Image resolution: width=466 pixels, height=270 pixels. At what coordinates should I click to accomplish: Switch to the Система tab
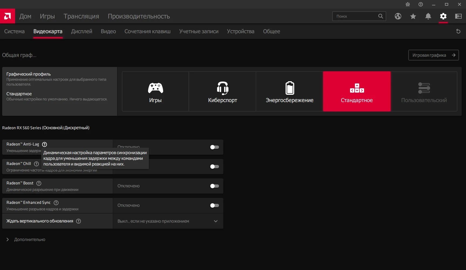[14, 31]
